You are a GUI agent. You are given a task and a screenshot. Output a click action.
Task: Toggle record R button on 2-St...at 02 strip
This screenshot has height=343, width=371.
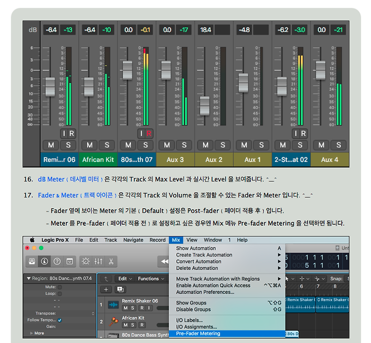click(x=303, y=134)
